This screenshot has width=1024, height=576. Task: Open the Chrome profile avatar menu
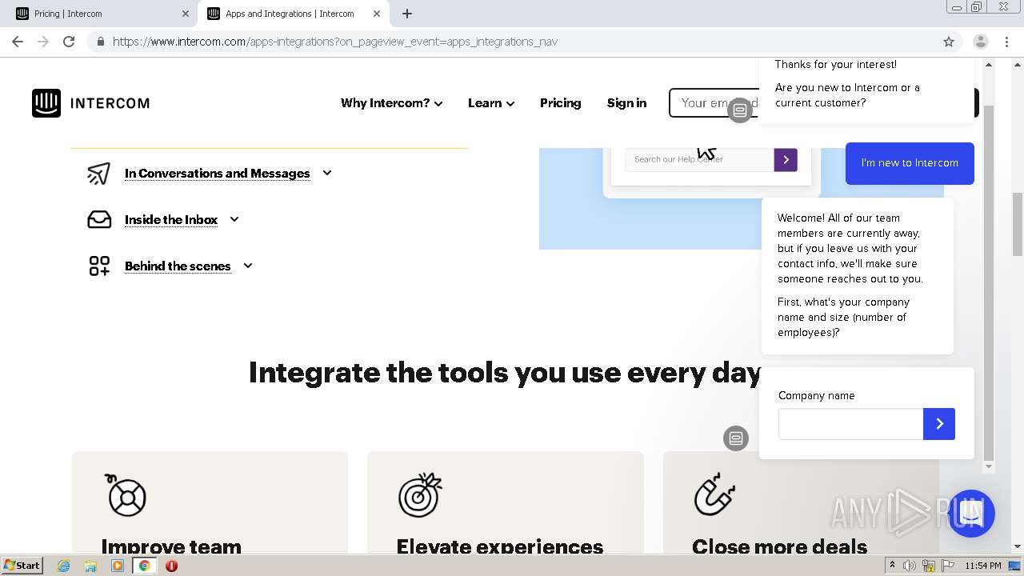(x=981, y=42)
